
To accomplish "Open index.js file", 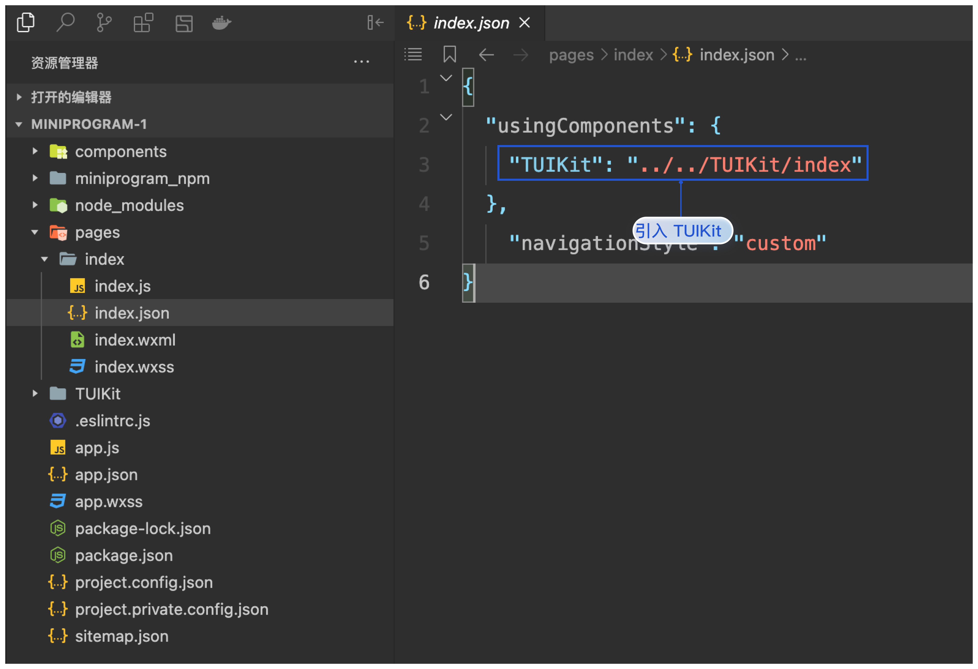I will (200, 286).
